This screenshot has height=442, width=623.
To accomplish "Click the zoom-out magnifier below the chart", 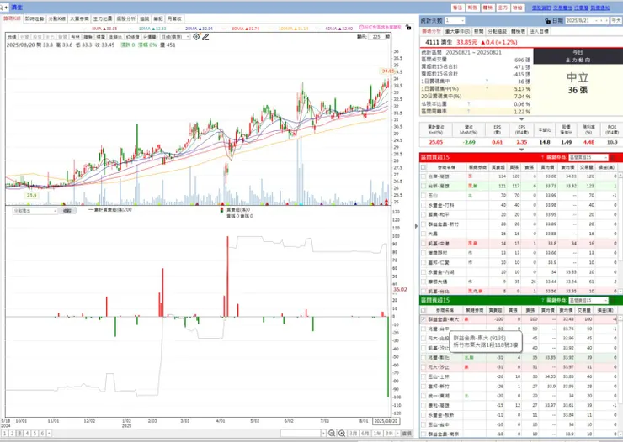I will pyautogui.click(x=332, y=434).
